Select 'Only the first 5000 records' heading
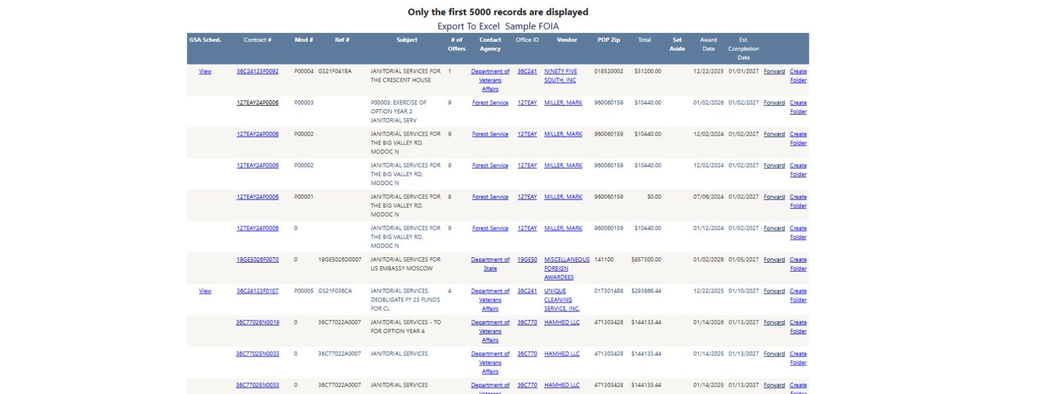1047x394 pixels. [x=498, y=12]
